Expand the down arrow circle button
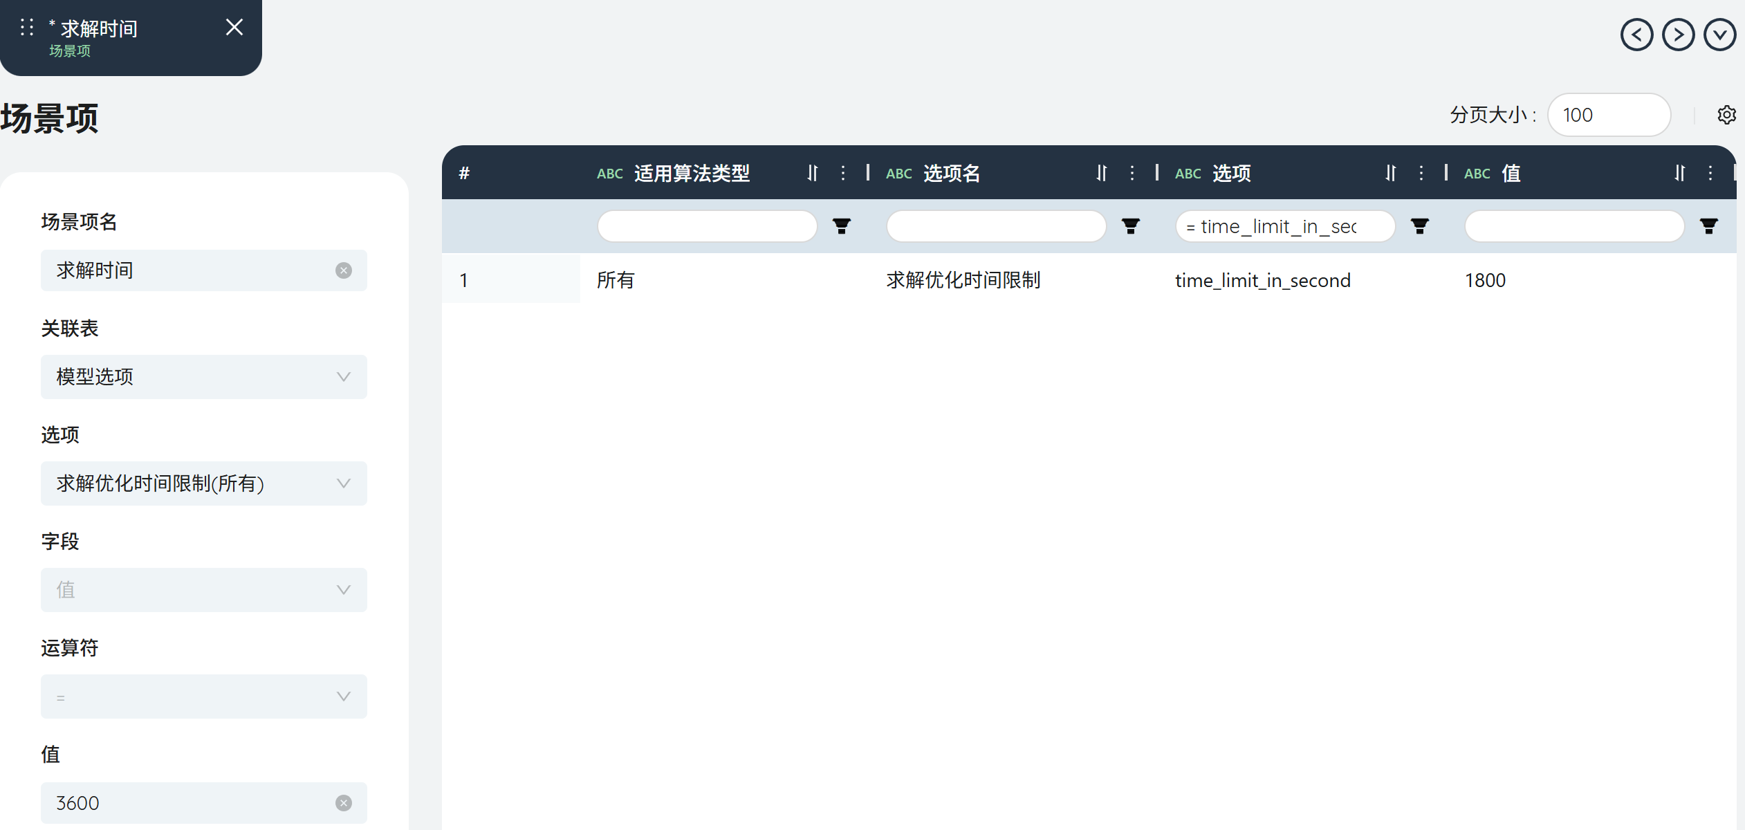This screenshot has height=830, width=1745. coord(1719,35)
